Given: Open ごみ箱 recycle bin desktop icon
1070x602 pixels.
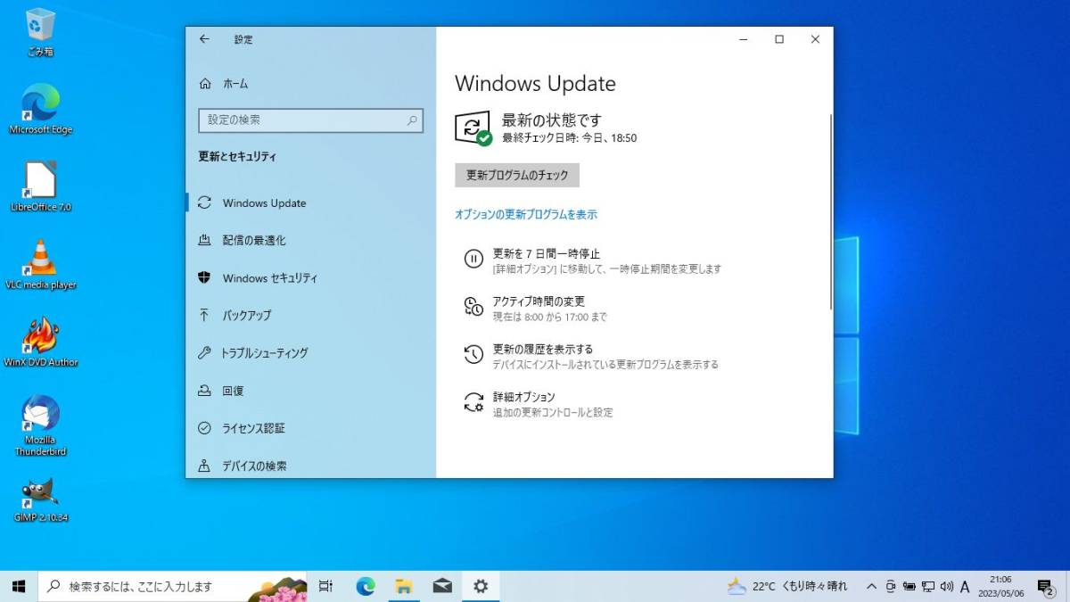Looking at the screenshot, I should tap(40, 32).
